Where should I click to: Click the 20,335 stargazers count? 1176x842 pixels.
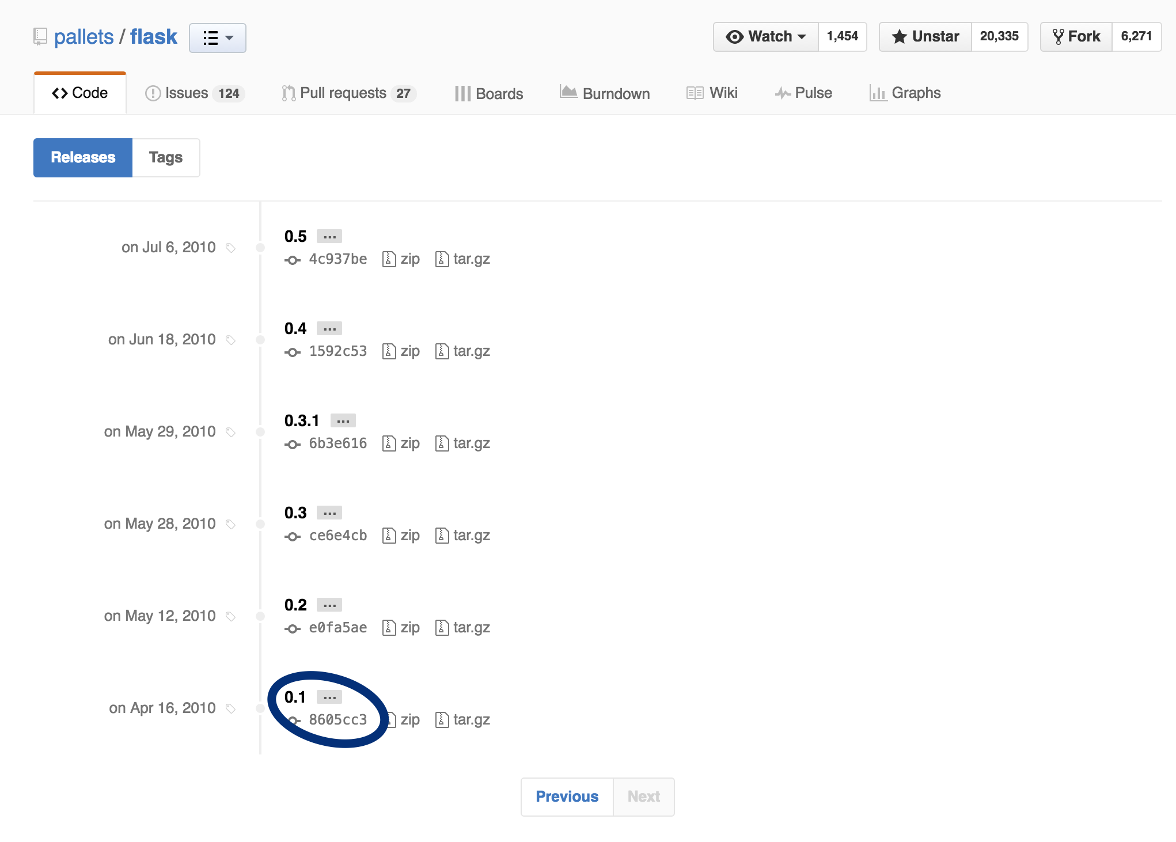tap(999, 37)
